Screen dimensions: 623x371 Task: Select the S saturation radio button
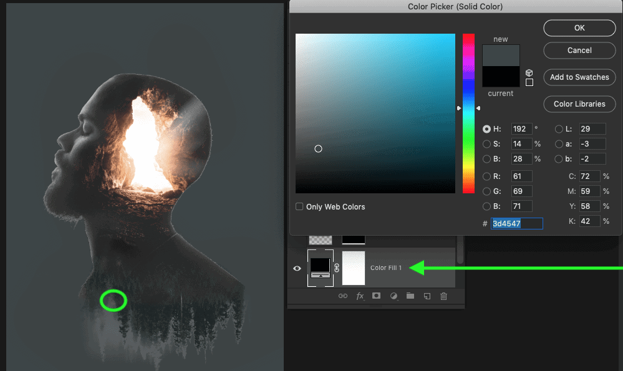(487, 144)
